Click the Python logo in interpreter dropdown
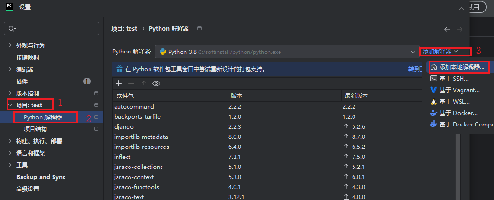The image size is (494, 200). pyautogui.click(x=163, y=52)
